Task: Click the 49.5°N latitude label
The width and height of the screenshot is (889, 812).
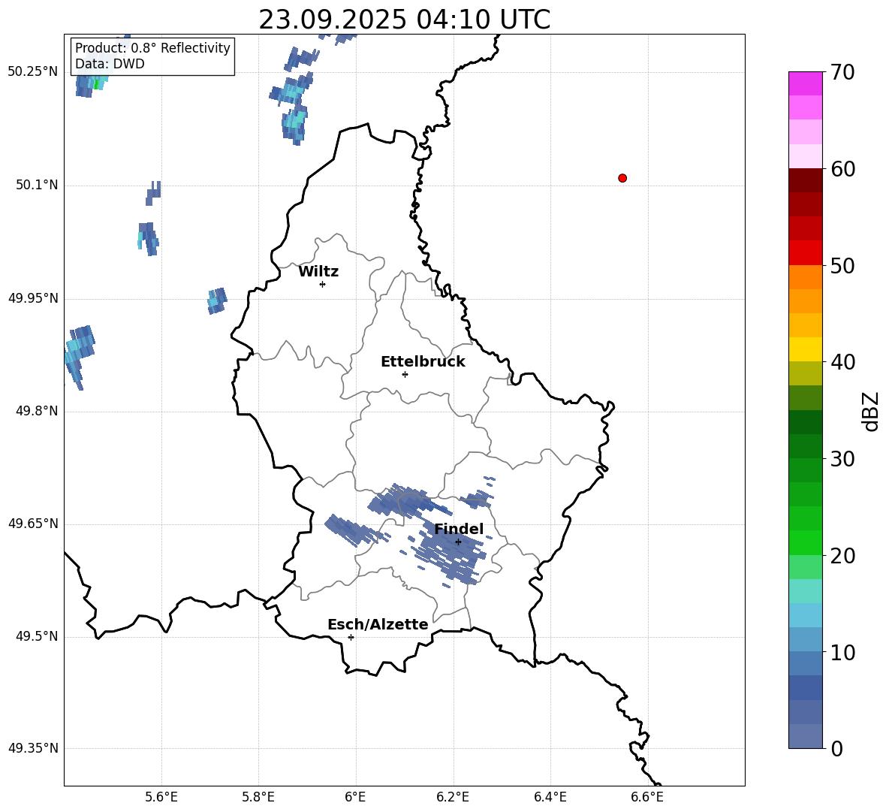Action: tap(36, 636)
